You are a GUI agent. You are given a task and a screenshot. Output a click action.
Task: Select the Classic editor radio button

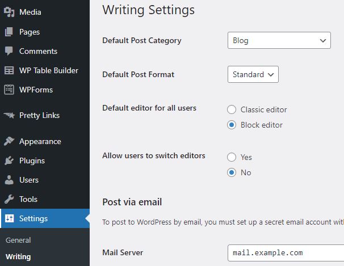[232, 109]
